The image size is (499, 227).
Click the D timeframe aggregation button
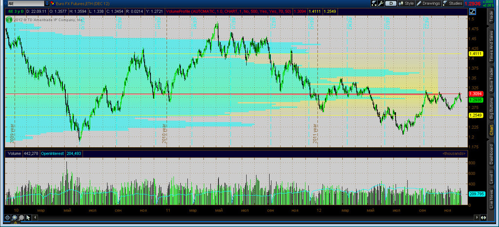point(391,3)
